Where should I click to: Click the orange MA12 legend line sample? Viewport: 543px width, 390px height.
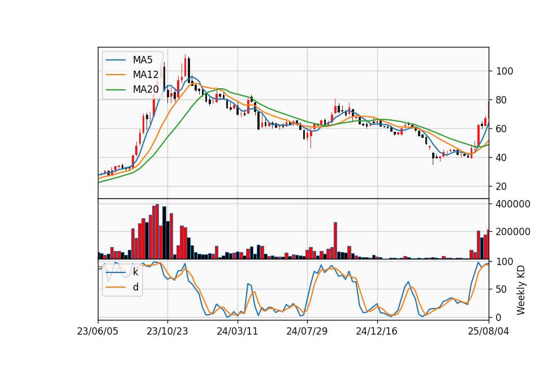(x=115, y=75)
